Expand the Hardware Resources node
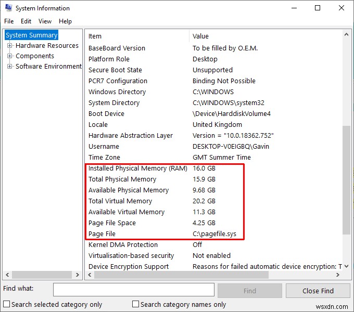 [x=9, y=46]
